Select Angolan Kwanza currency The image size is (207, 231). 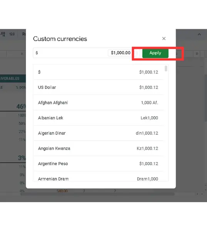tap(98, 148)
